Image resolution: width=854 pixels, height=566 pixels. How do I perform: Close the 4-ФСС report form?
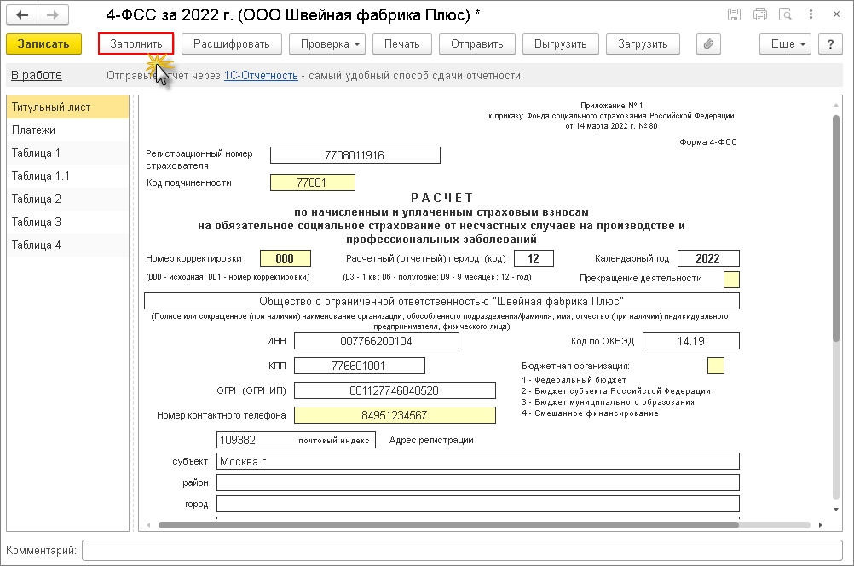point(836,14)
